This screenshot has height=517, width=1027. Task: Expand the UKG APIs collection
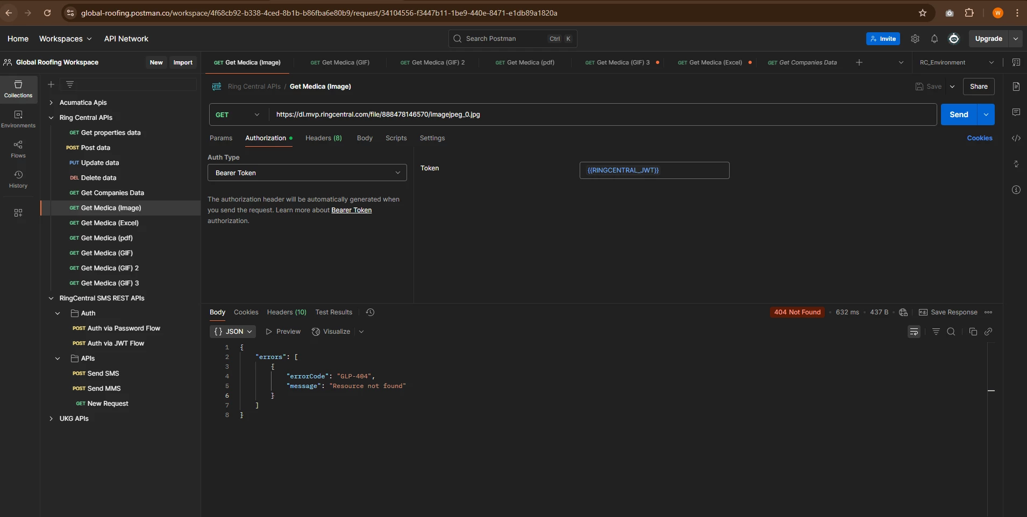tap(51, 419)
